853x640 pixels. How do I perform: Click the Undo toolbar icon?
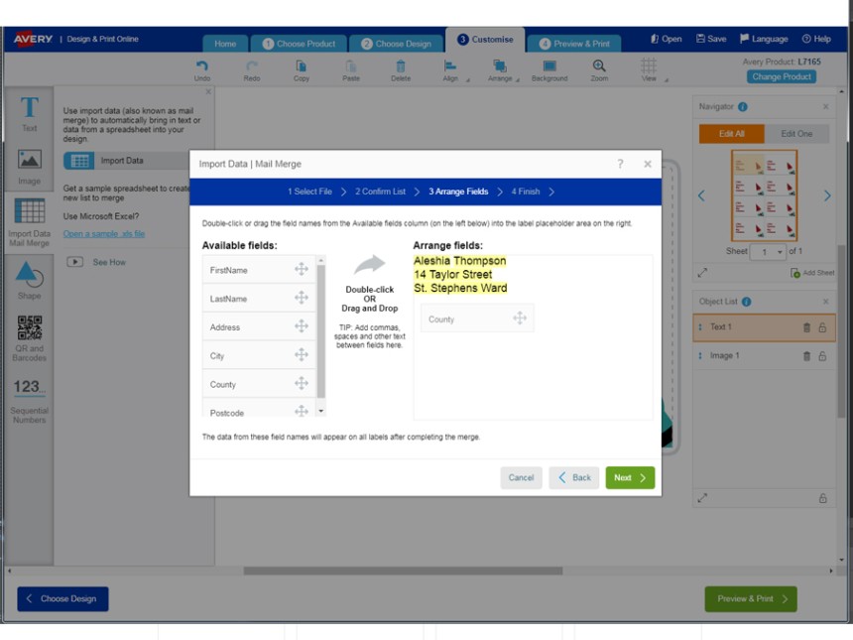coord(202,69)
